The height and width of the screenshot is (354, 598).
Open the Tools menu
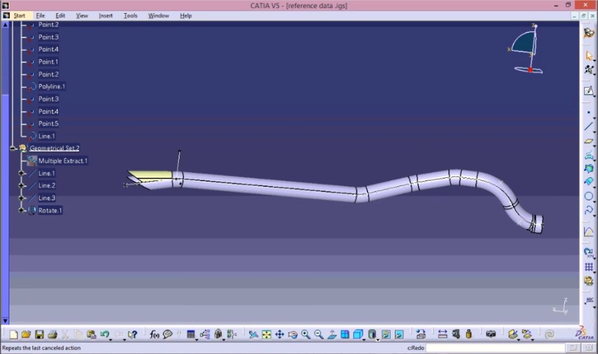tap(130, 16)
